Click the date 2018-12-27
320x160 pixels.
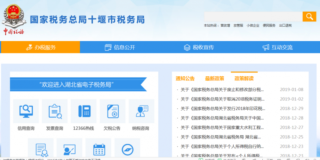[292, 128]
